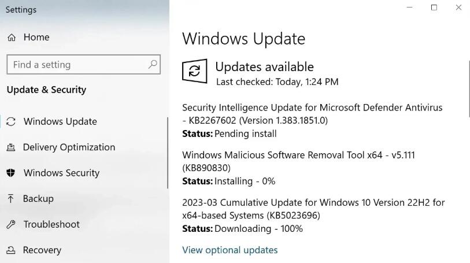Click the Backup upload arrow icon
Image resolution: width=470 pixels, height=263 pixels.
pyautogui.click(x=11, y=198)
